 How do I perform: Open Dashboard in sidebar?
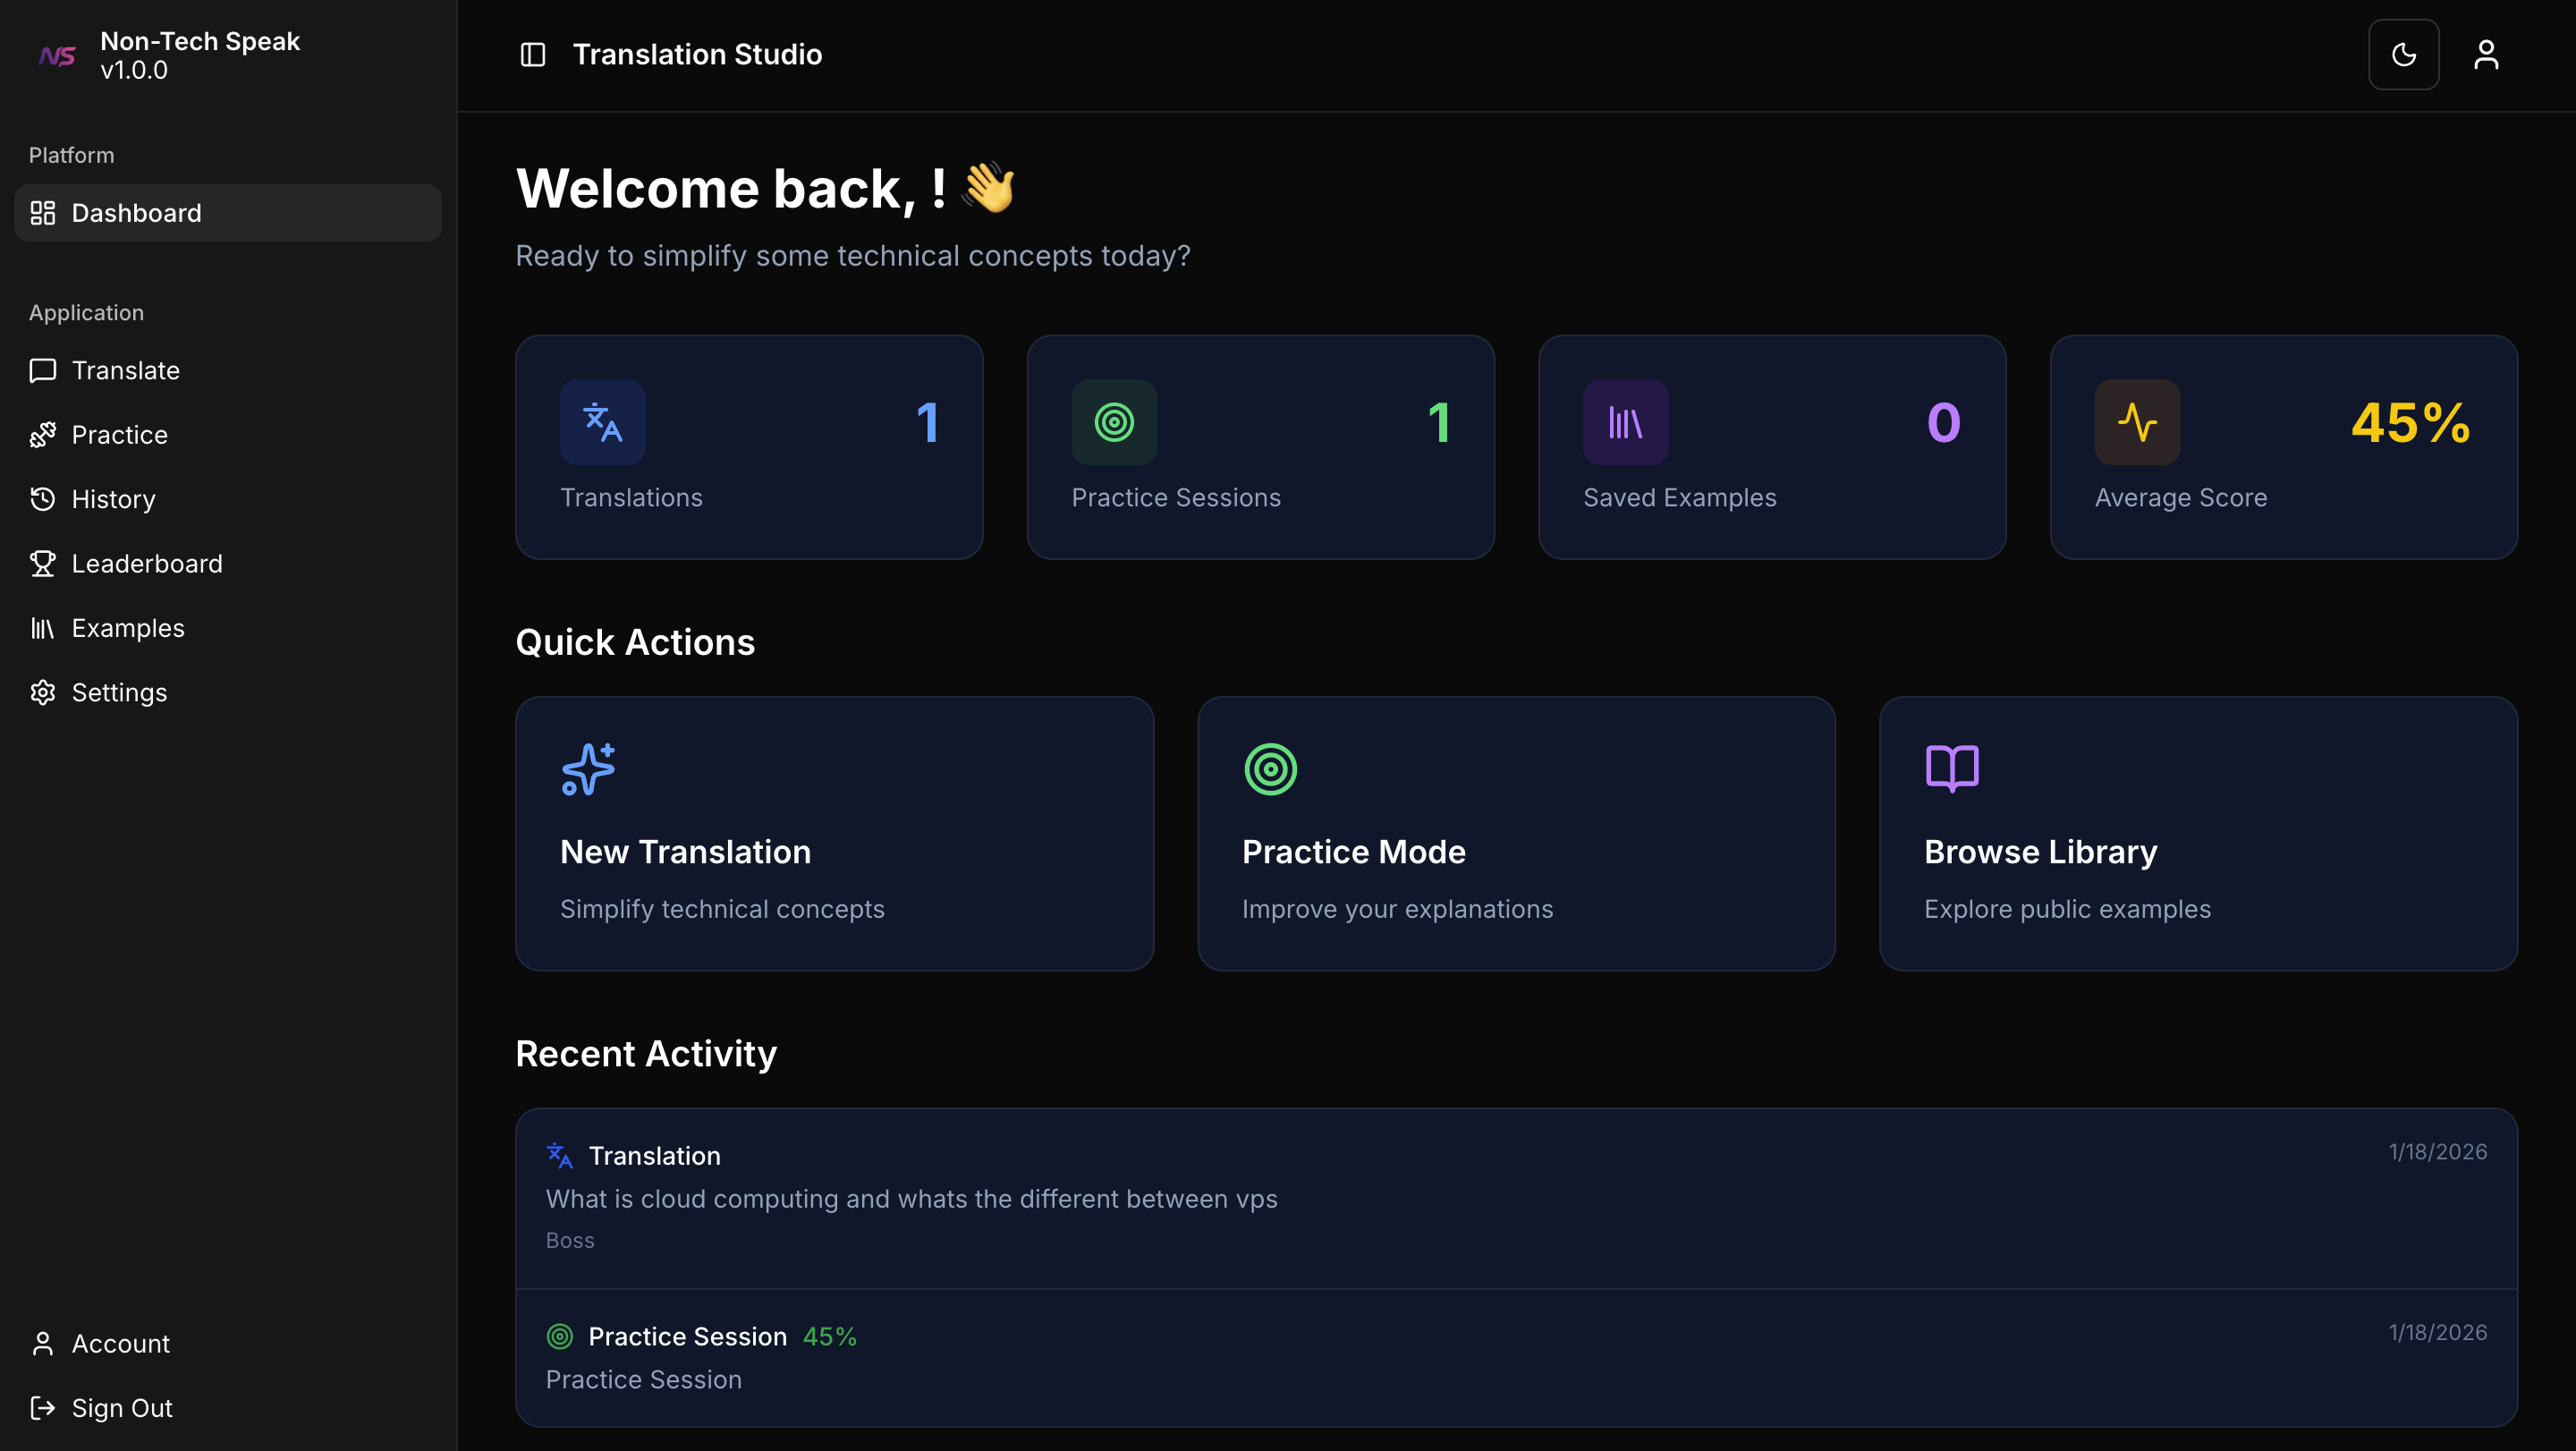[136, 213]
